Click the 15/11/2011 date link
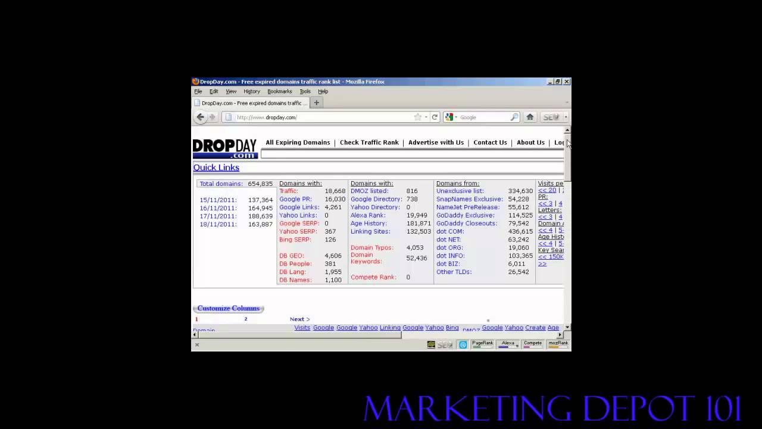 click(218, 200)
